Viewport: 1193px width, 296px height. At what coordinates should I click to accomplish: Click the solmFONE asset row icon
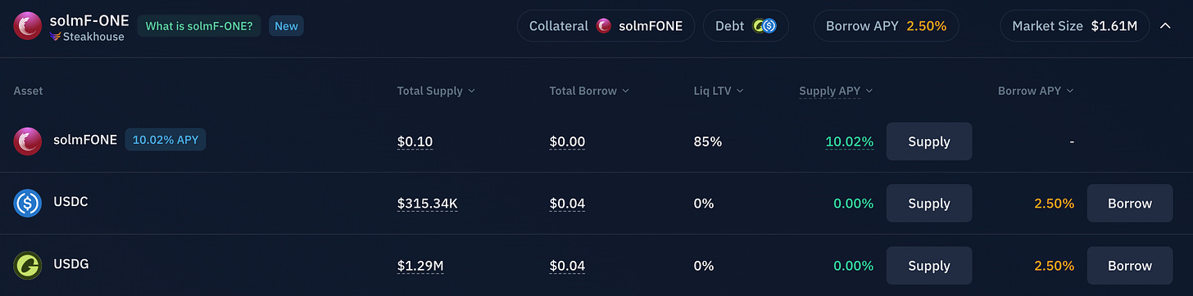tap(28, 141)
